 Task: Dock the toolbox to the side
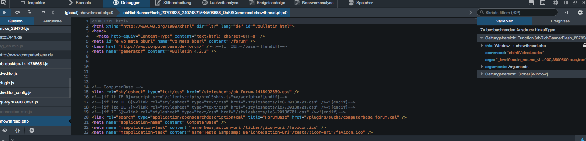click(566, 3)
